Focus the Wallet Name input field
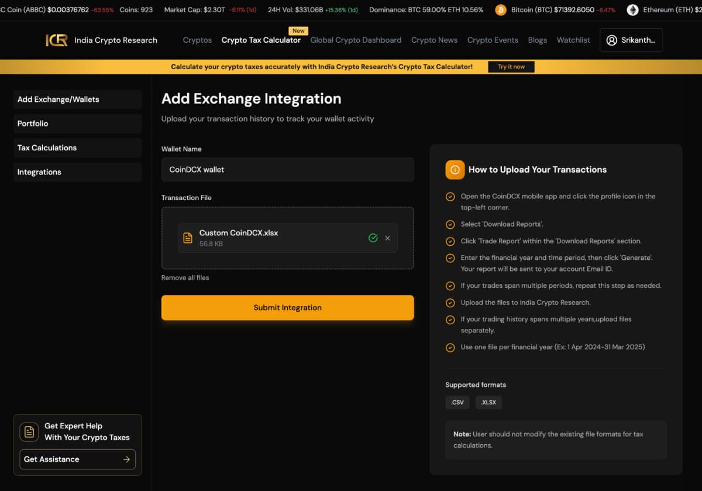 tap(287, 170)
